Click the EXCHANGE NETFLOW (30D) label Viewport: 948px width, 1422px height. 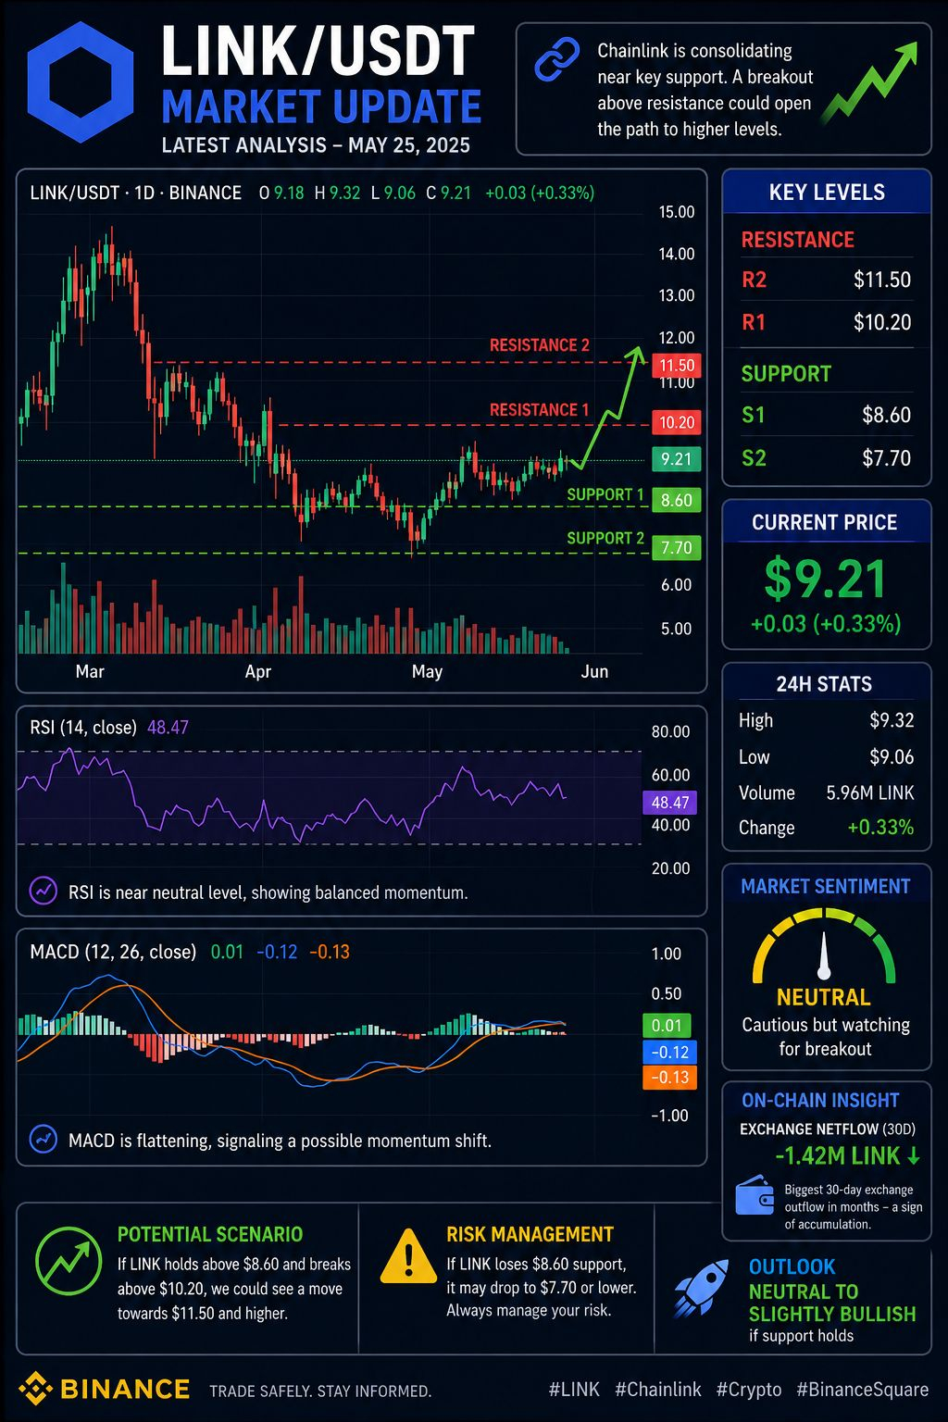pyautogui.click(x=828, y=1129)
